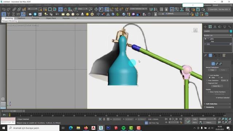
Task: Toggle the Window/Crossing selection icon
Action: (55, 9)
